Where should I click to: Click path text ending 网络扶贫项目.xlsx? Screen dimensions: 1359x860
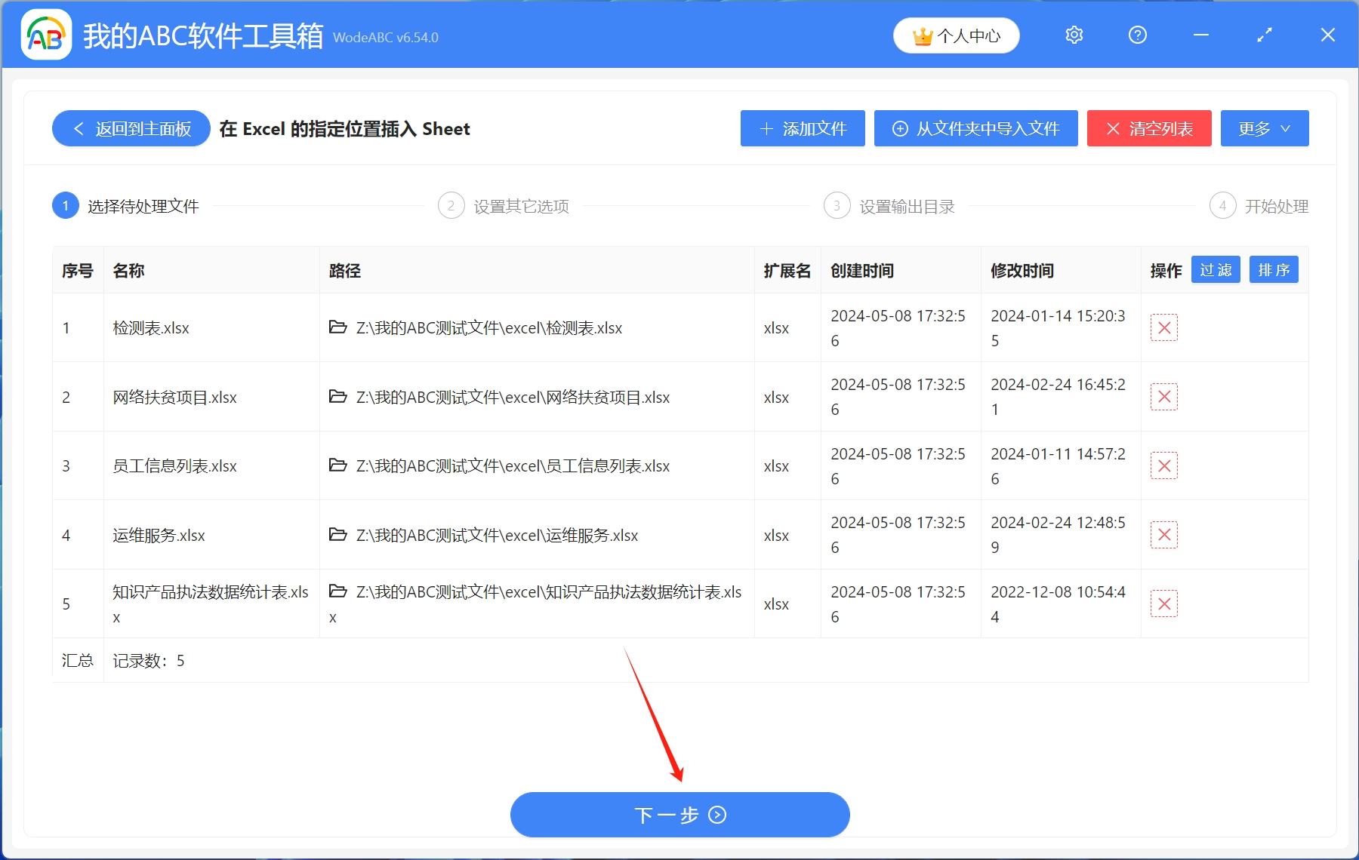click(x=513, y=398)
